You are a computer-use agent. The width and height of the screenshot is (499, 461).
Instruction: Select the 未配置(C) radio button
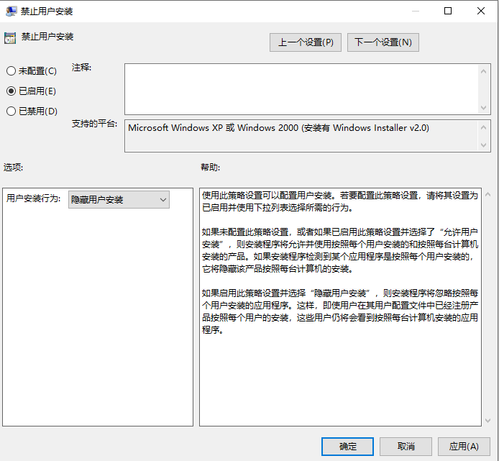[x=11, y=71]
